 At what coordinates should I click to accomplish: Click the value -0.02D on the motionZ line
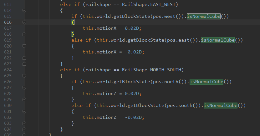point(133,117)
